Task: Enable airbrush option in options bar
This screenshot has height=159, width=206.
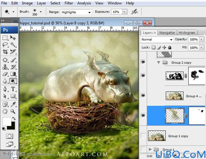Action: (x=134, y=12)
